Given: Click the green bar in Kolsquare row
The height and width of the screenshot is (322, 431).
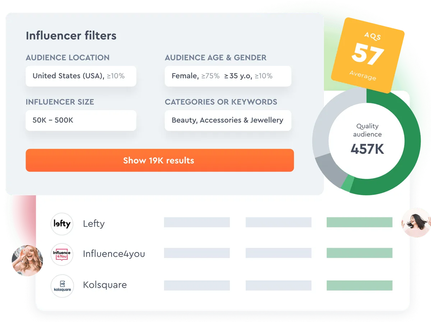Looking at the screenshot, I should tap(360, 285).
